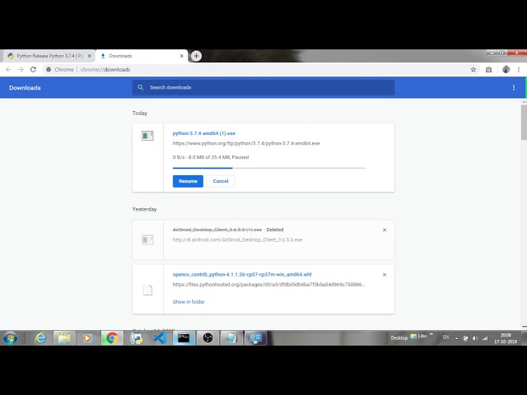The height and width of the screenshot is (395, 527).
Task: Open Visual Studio Code from taskbar
Action: click(161, 338)
